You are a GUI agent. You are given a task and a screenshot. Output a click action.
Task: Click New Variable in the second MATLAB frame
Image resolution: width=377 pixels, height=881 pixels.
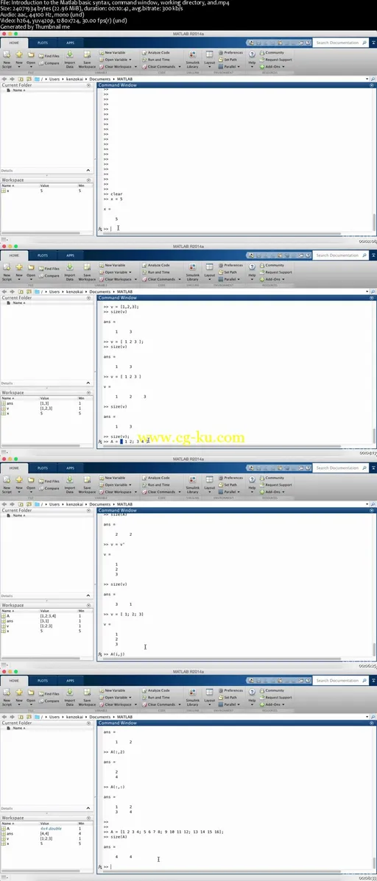pyautogui.click(x=113, y=265)
